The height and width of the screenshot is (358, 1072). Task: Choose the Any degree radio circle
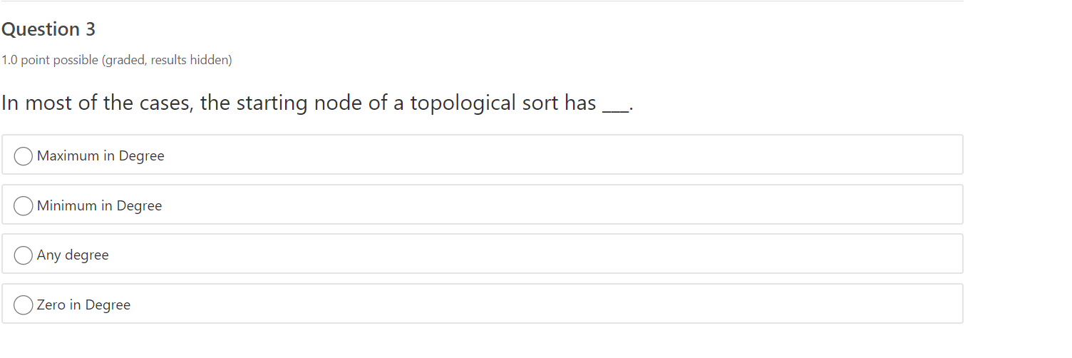pyautogui.click(x=24, y=255)
